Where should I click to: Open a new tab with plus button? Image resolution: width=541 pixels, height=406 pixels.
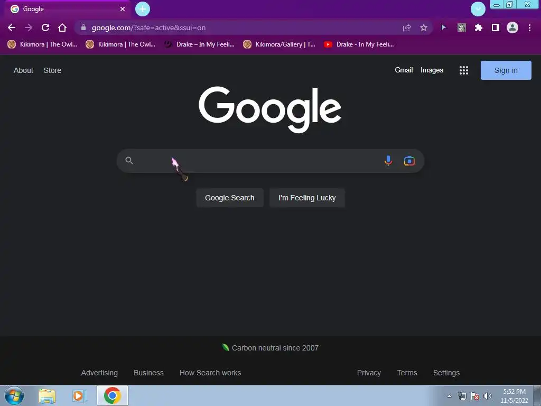pyautogui.click(x=143, y=9)
